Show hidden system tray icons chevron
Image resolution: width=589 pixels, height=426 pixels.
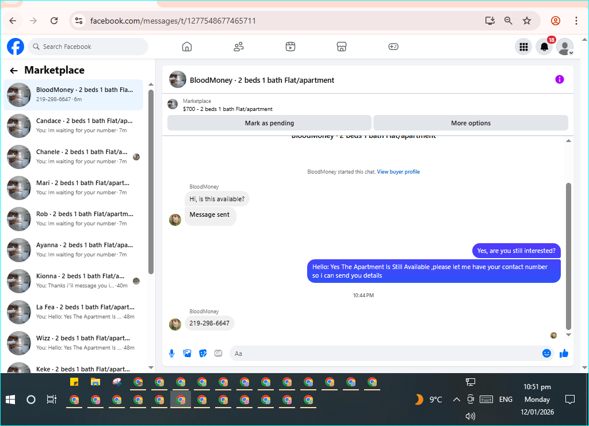pos(456,400)
